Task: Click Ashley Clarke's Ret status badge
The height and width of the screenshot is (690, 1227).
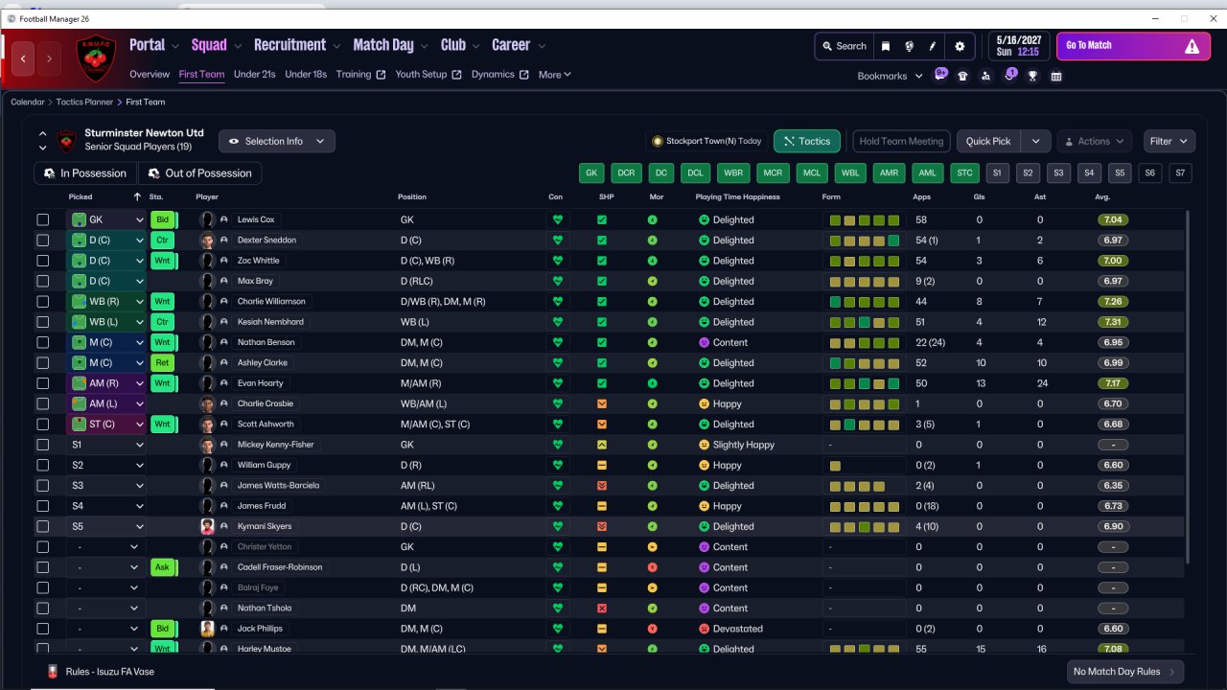Action: pos(163,363)
